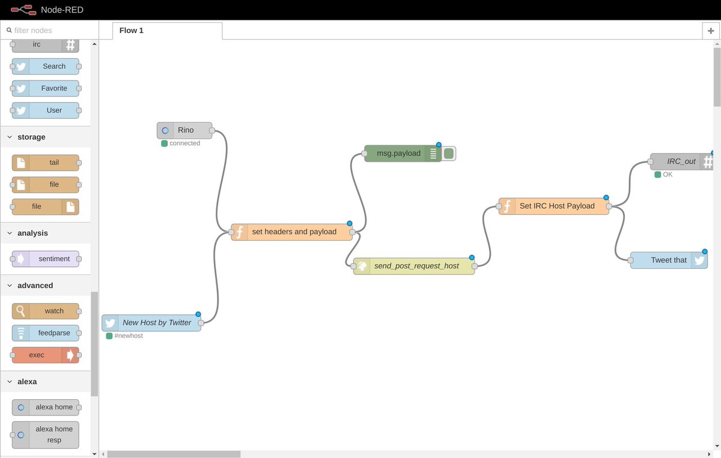Select the Twitter Favorite palette node
The width and height of the screenshot is (721, 458).
tap(45, 88)
